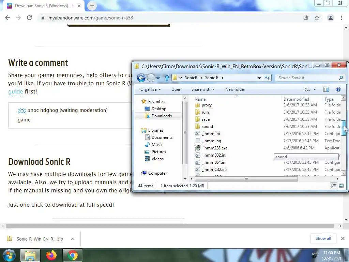349x262 pixels.
Task: Open Chrome profile avatar menu
Action: (x=331, y=18)
